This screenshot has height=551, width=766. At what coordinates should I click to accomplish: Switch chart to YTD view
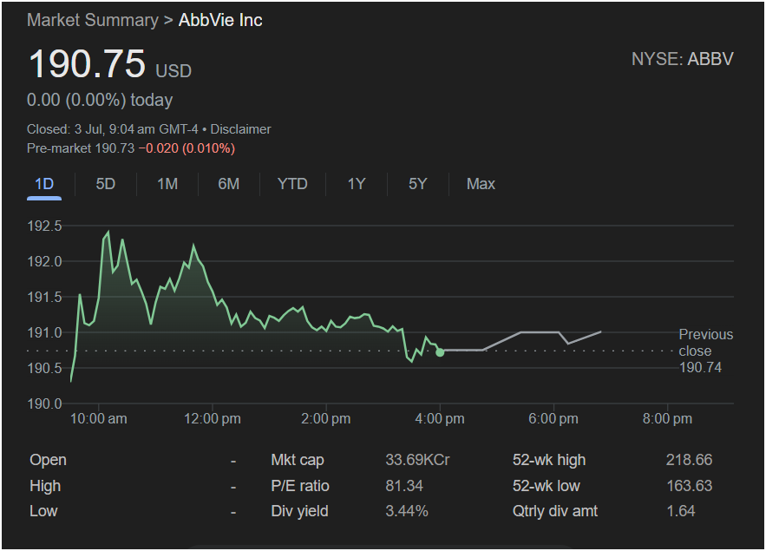point(292,184)
